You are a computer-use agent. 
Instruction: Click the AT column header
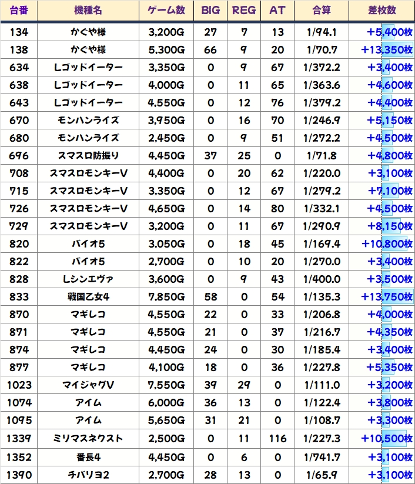coord(277,11)
